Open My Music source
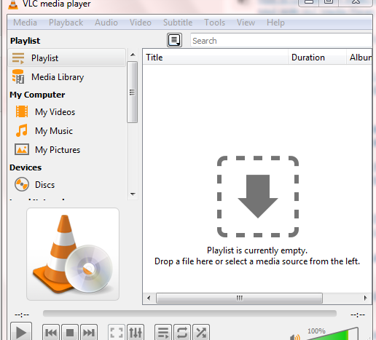Image resolution: width=376 pixels, height=340 pixels. tap(67, 131)
